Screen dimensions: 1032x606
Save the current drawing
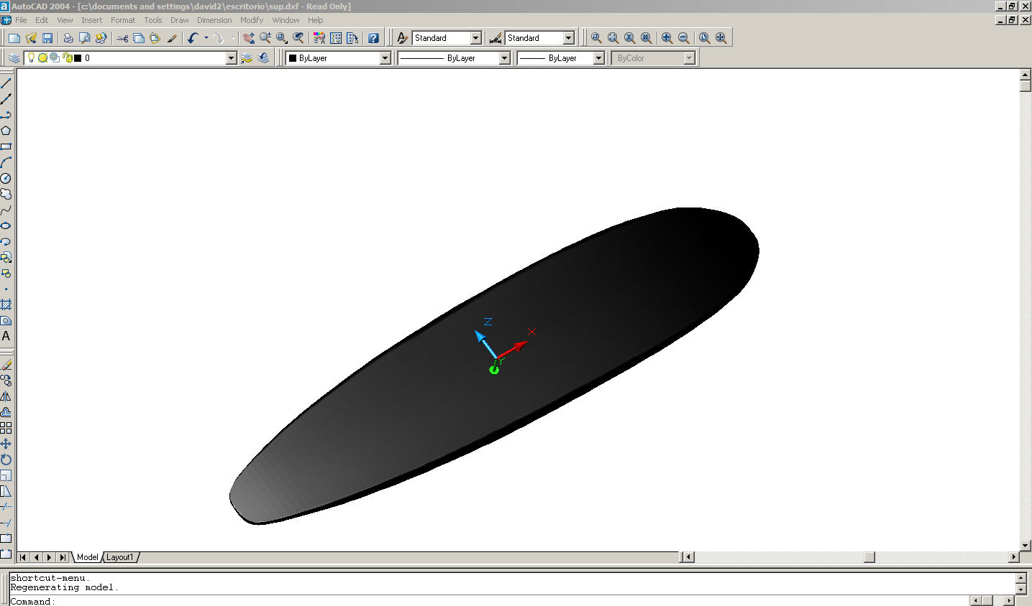click(x=47, y=38)
